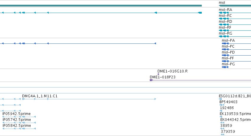
Task: Select the IP05942.5prime EST label
Action: [x=17, y=114]
